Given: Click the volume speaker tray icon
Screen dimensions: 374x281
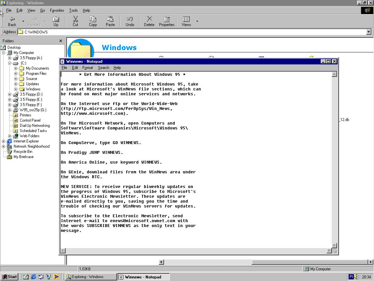Looking at the screenshot, I should pos(356,277).
